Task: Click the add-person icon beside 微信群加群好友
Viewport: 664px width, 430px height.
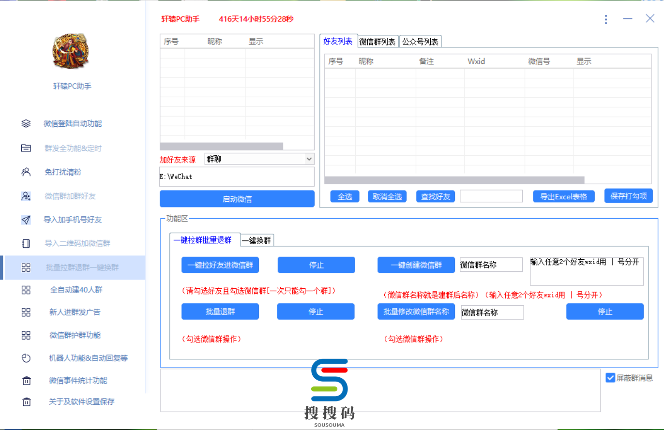Action: 26,196
